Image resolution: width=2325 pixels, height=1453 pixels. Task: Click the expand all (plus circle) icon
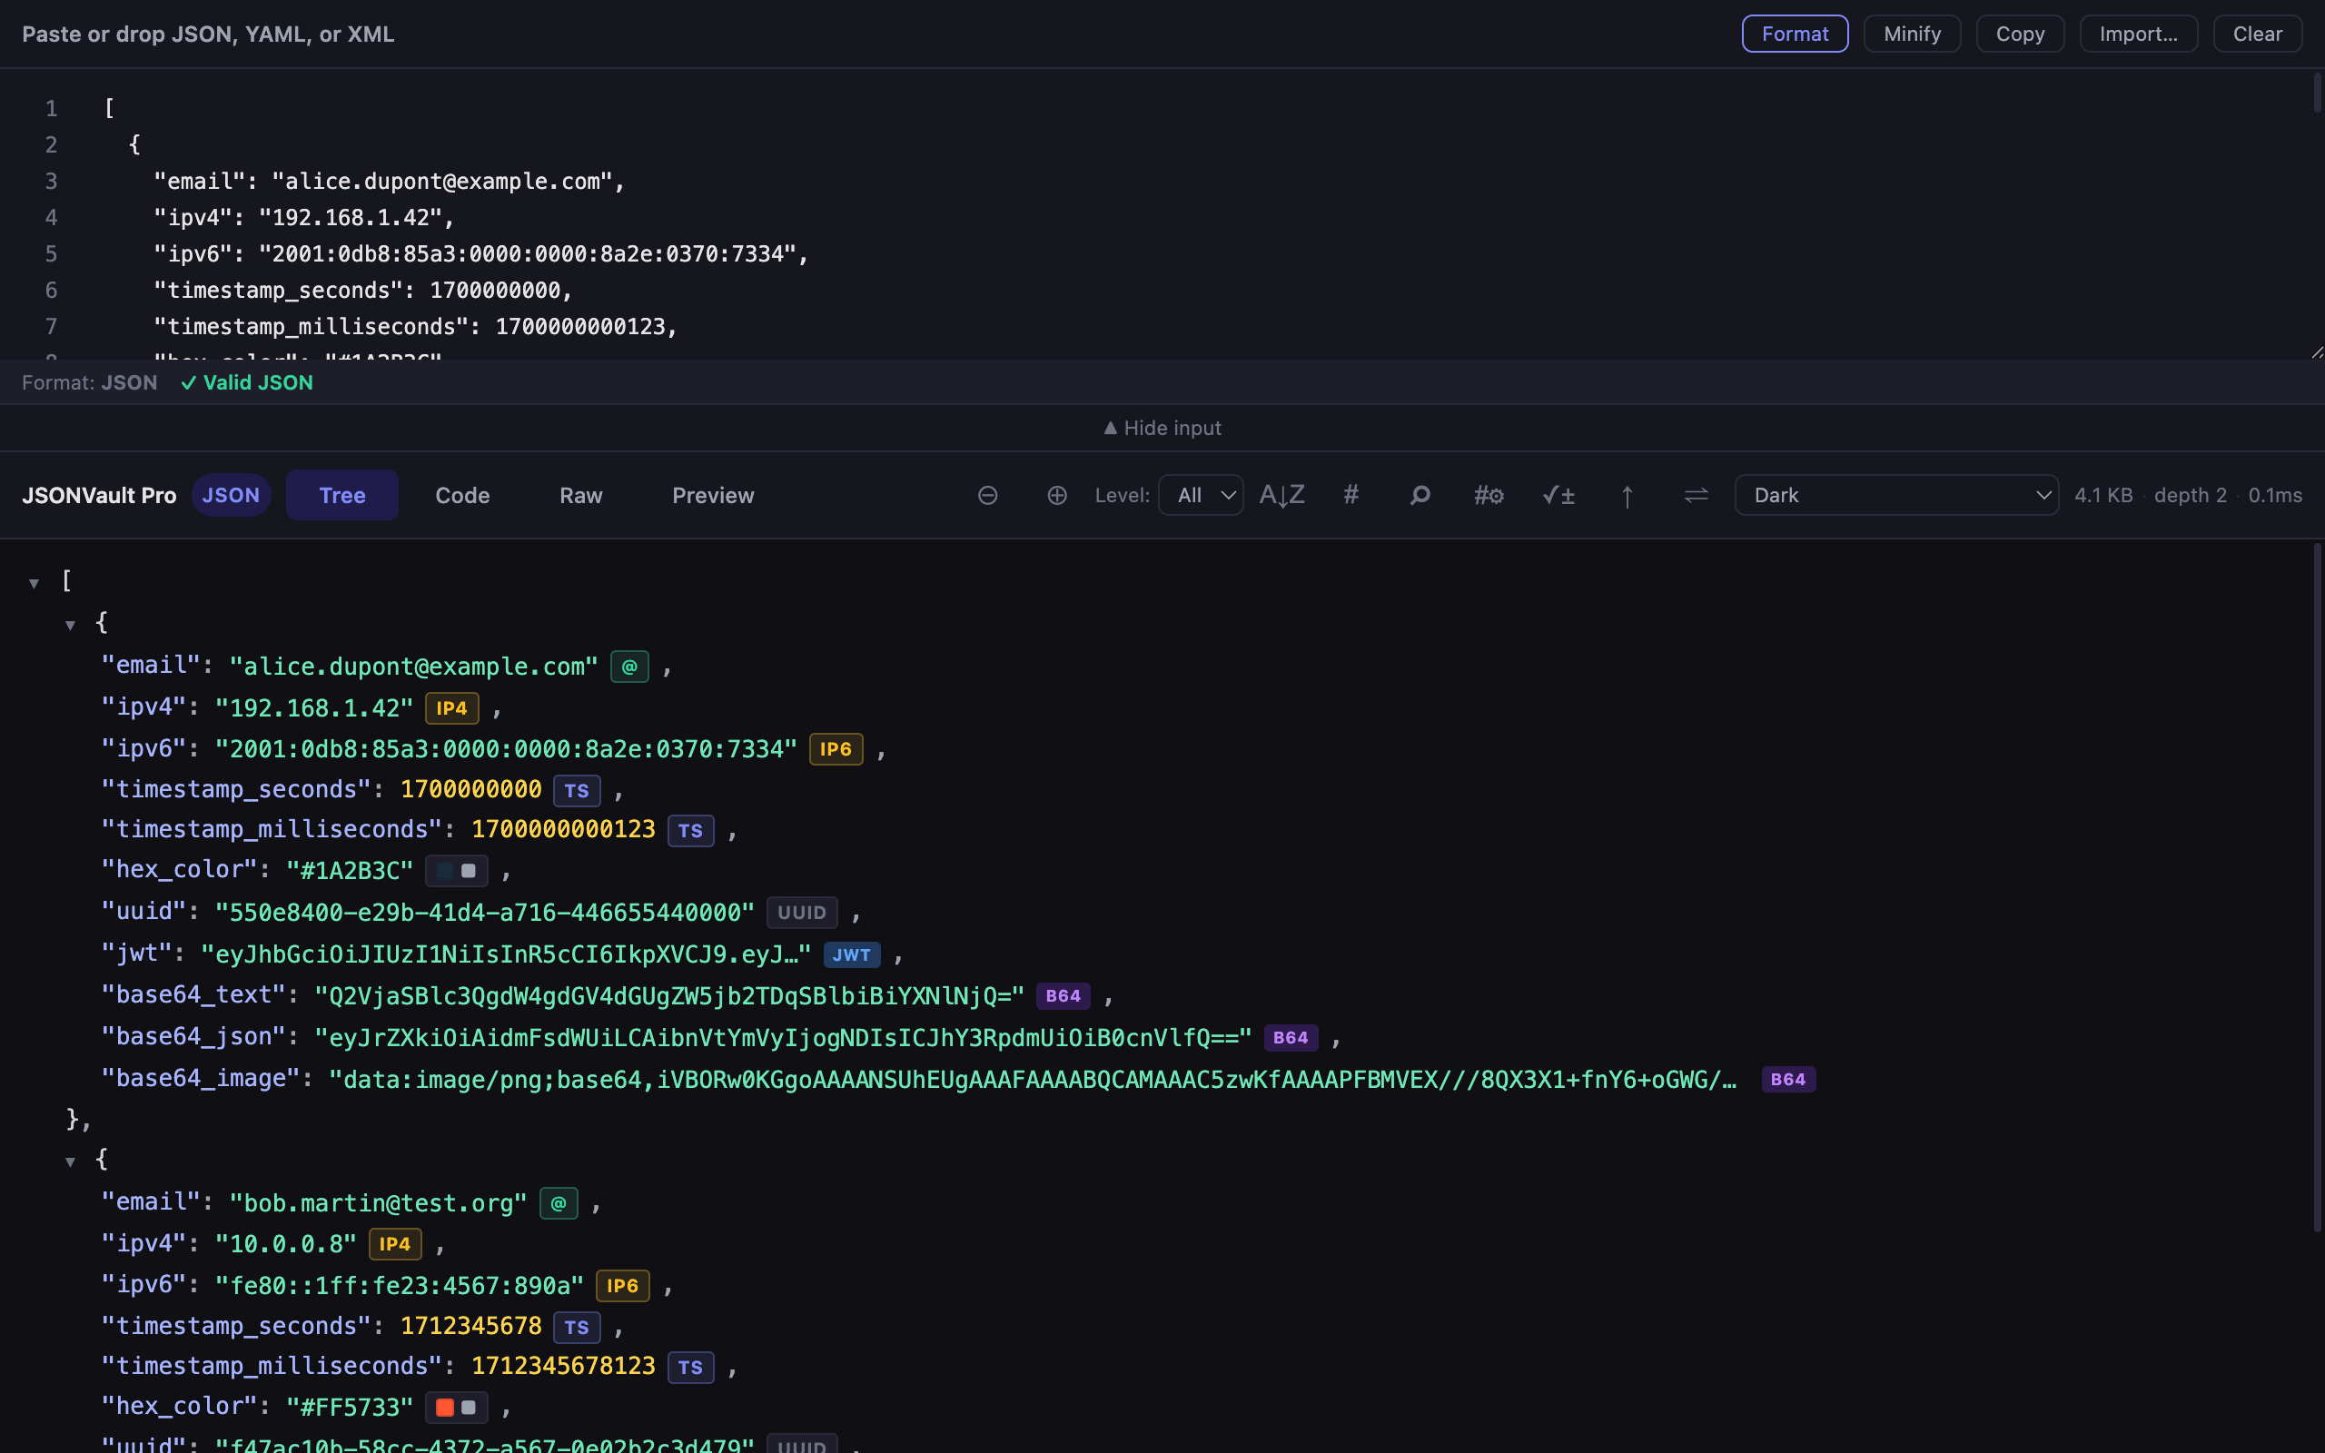[1057, 495]
